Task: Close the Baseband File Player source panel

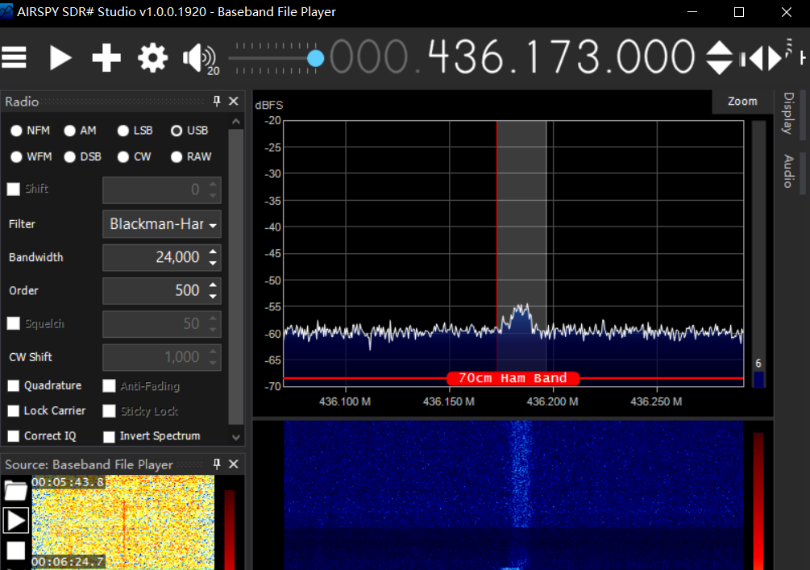Action: pos(234,464)
